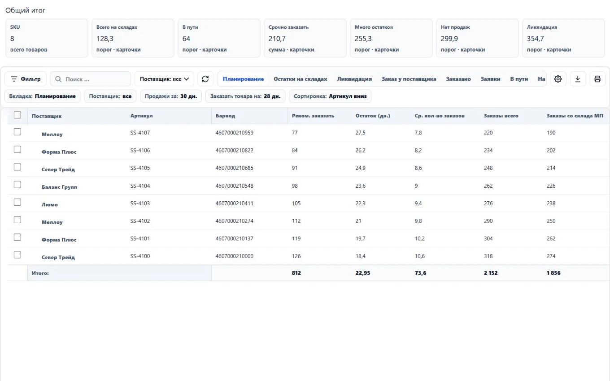Check the row SS-4102 checkbox
The image size is (610, 381).
(x=17, y=220)
